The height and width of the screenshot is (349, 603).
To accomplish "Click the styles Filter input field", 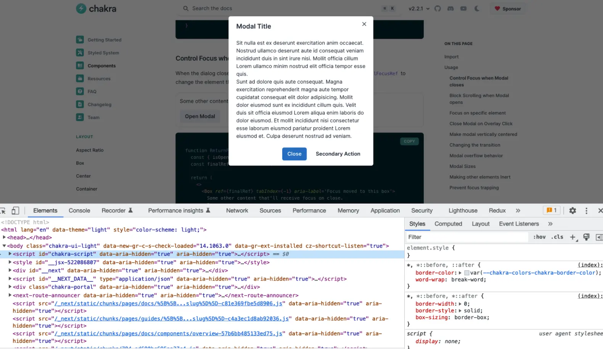I will click(468, 237).
